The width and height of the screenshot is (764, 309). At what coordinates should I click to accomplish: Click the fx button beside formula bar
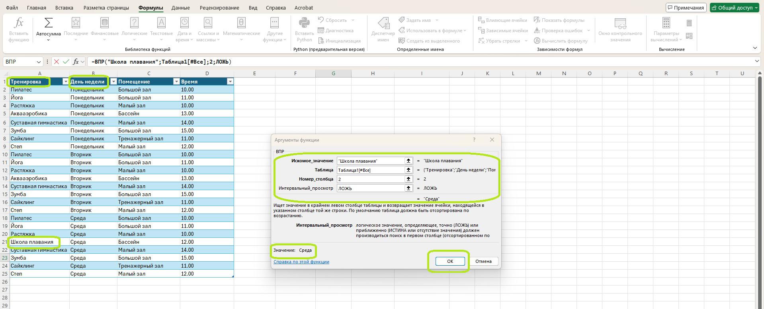click(76, 62)
